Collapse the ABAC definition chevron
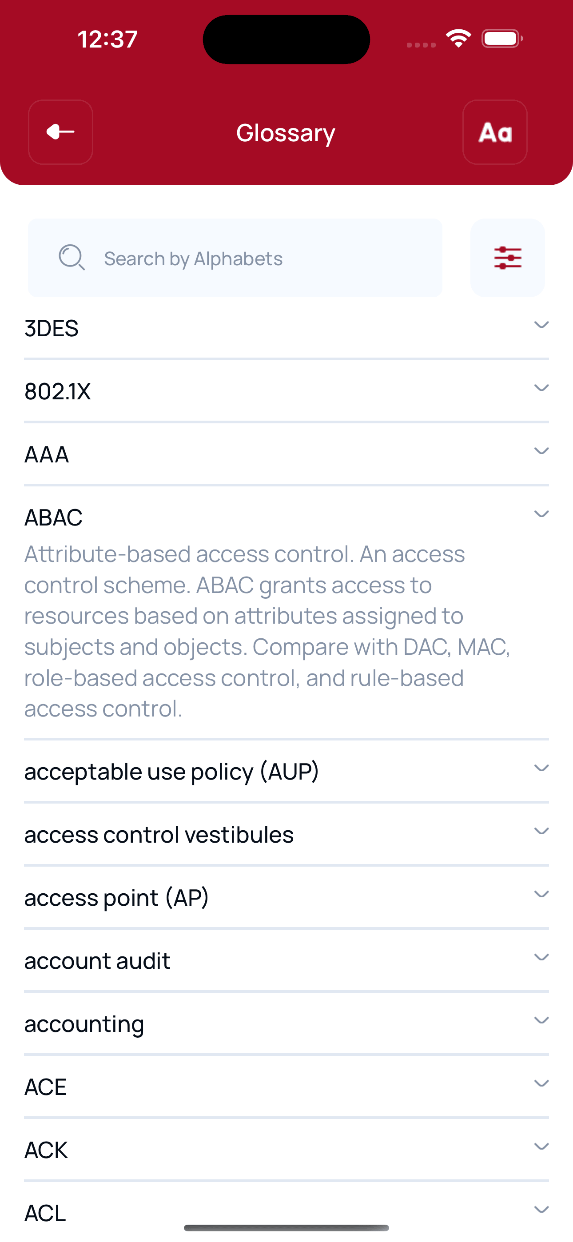The image size is (573, 1242). coord(541,514)
